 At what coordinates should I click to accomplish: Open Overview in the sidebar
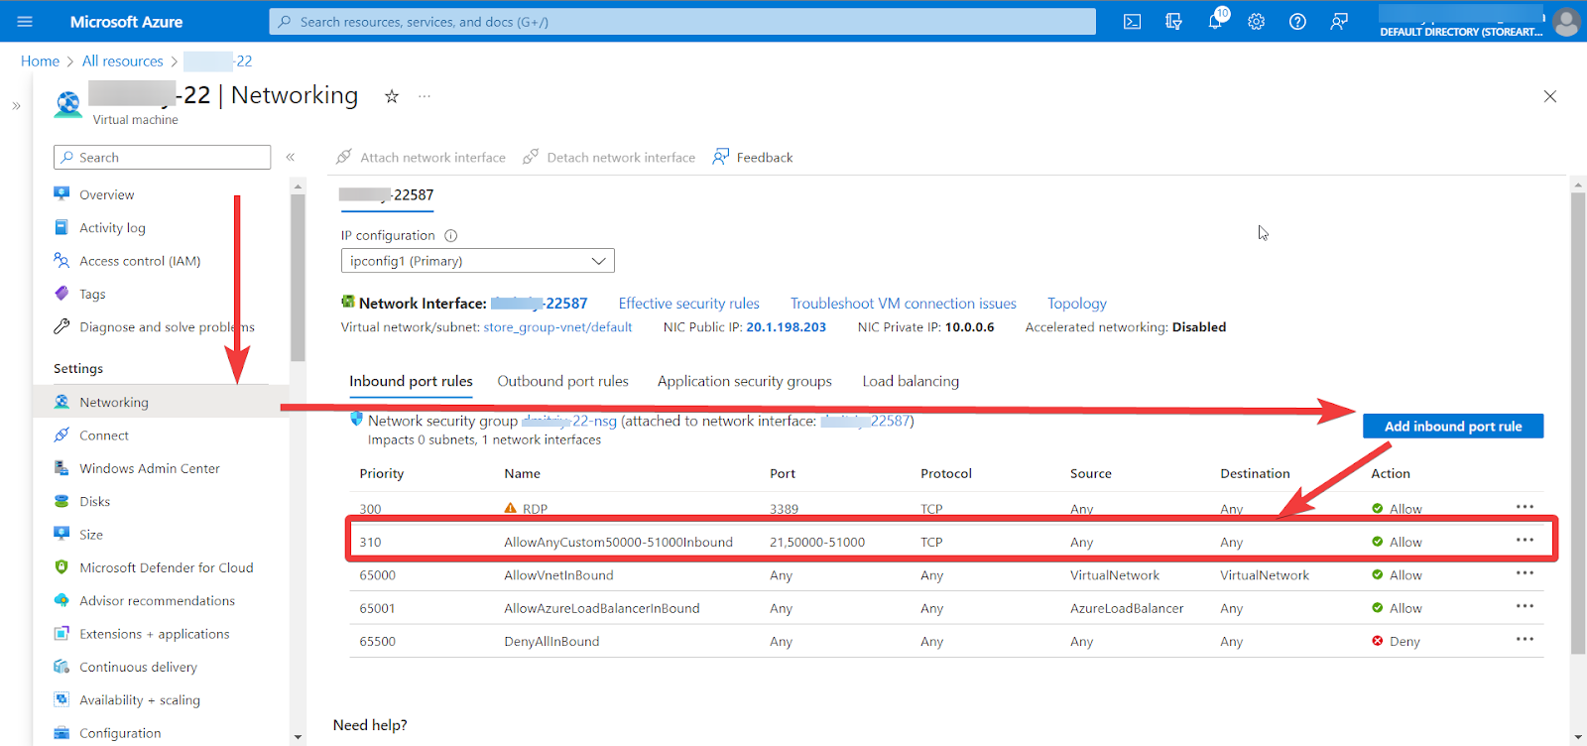coord(107,195)
